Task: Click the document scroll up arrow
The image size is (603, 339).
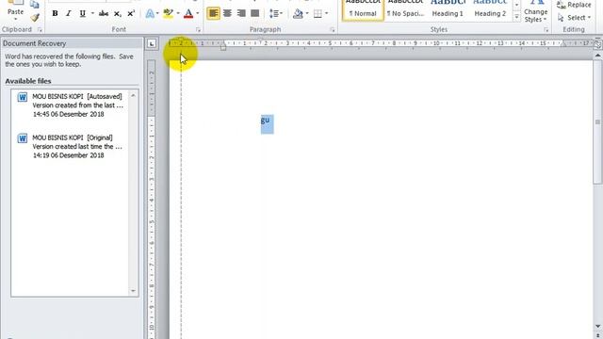Action: [x=597, y=56]
